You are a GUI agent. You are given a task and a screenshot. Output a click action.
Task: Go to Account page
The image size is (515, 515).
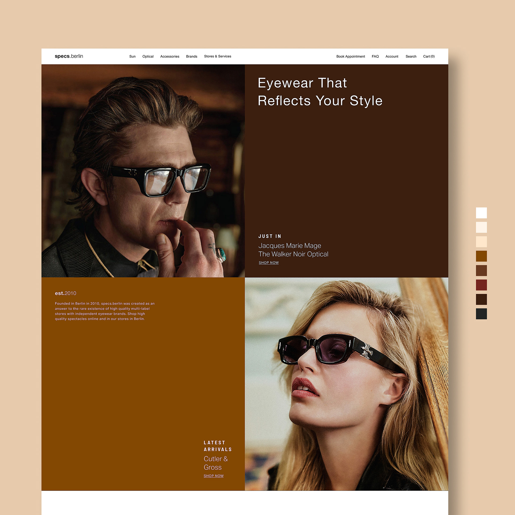coord(392,57)
